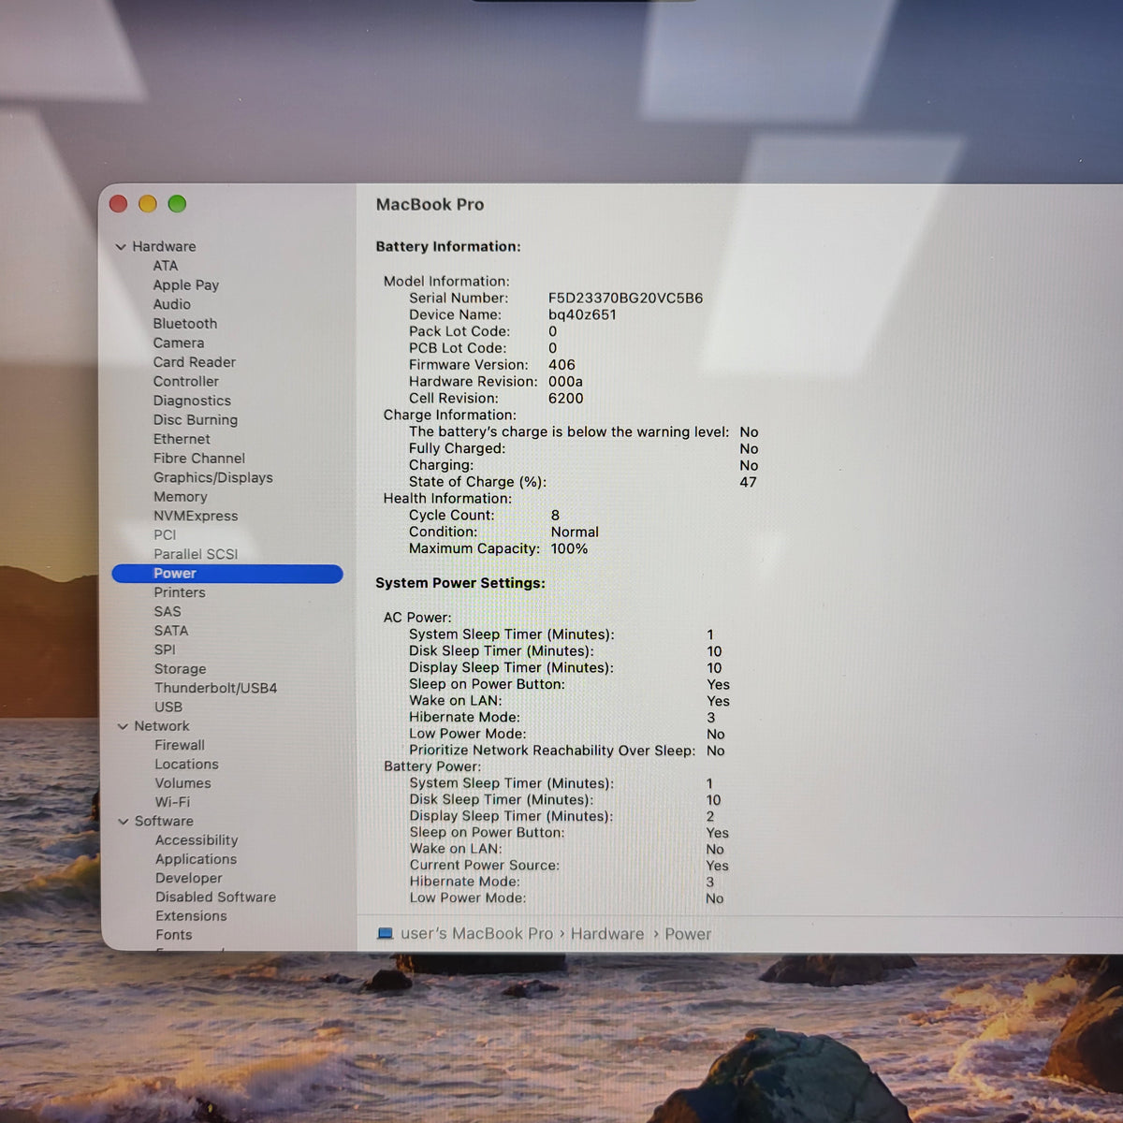Click Power in the path bar
This screenshot has width=1123, height=1123.
pyautogui.click(x=688, y=934)
